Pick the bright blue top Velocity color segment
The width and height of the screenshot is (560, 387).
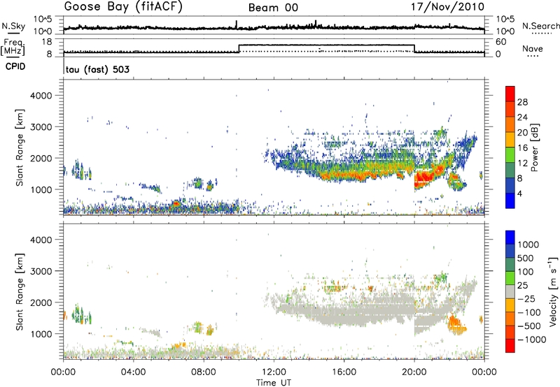pyautogui.click(x=510, y=238)
